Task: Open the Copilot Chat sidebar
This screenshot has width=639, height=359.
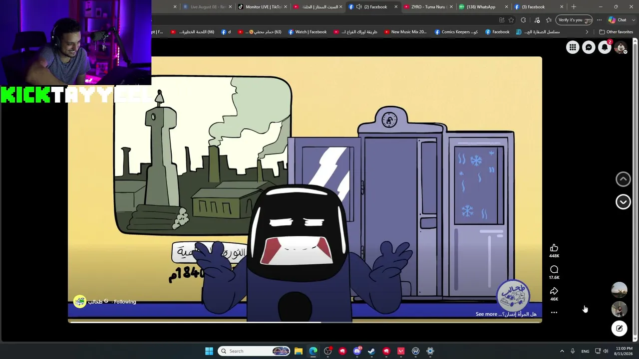Action: 618,20
